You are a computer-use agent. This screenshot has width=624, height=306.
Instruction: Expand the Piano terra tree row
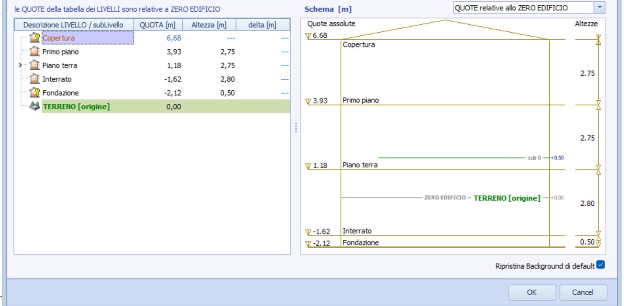pyautogui.click(x=21, y=66)
